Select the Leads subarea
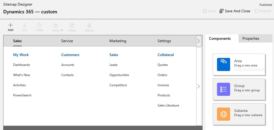This screenshot has width=274, height=130. [113, 65]
